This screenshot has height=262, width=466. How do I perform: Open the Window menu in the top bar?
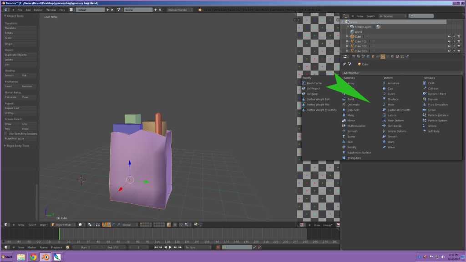[x=51, y=10]
